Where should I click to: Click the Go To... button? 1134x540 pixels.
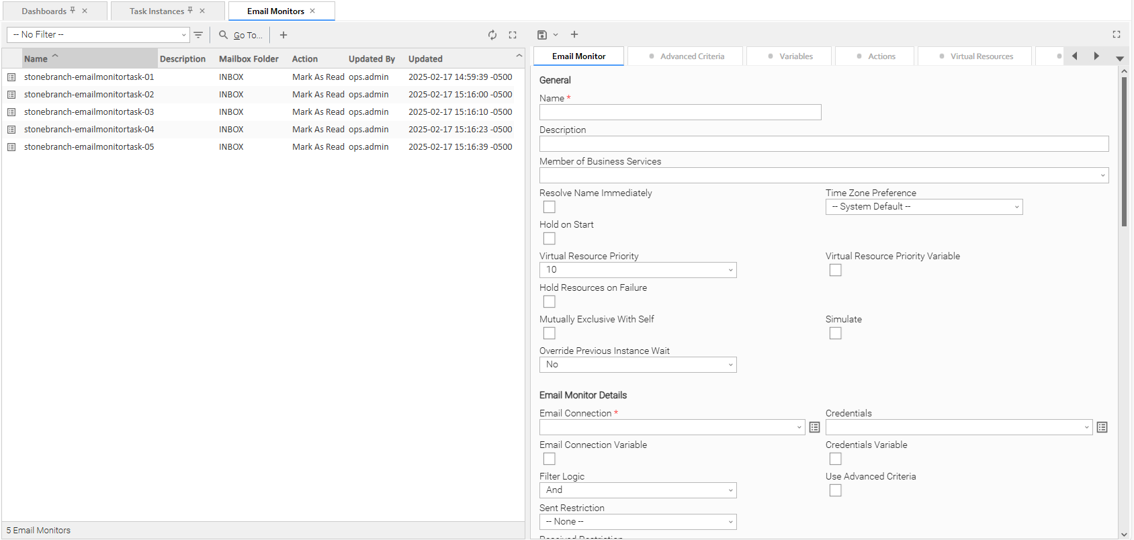tap(241, 35)
